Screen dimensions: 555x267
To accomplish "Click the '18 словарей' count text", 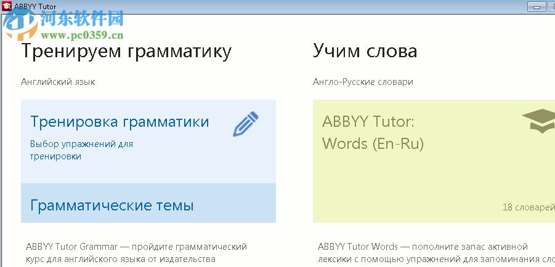I will 529,207.
